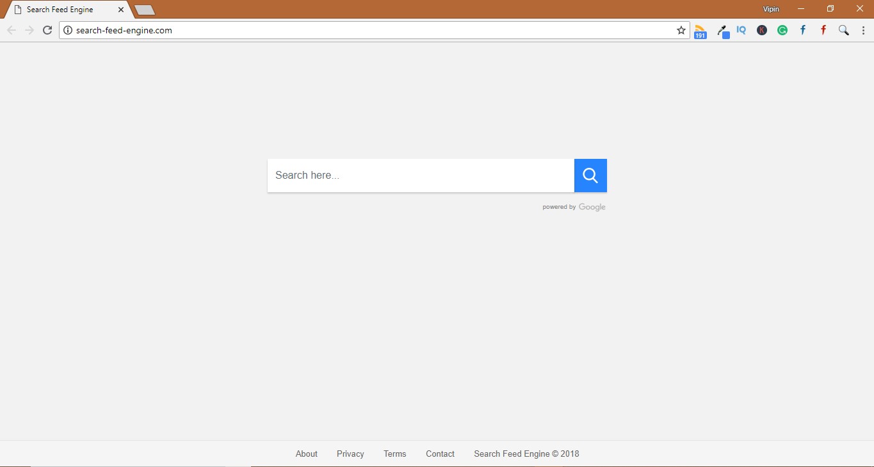The height and width of the screenshot is (467, 874).
Task: Reload the current page
Action: pos(47,29)
